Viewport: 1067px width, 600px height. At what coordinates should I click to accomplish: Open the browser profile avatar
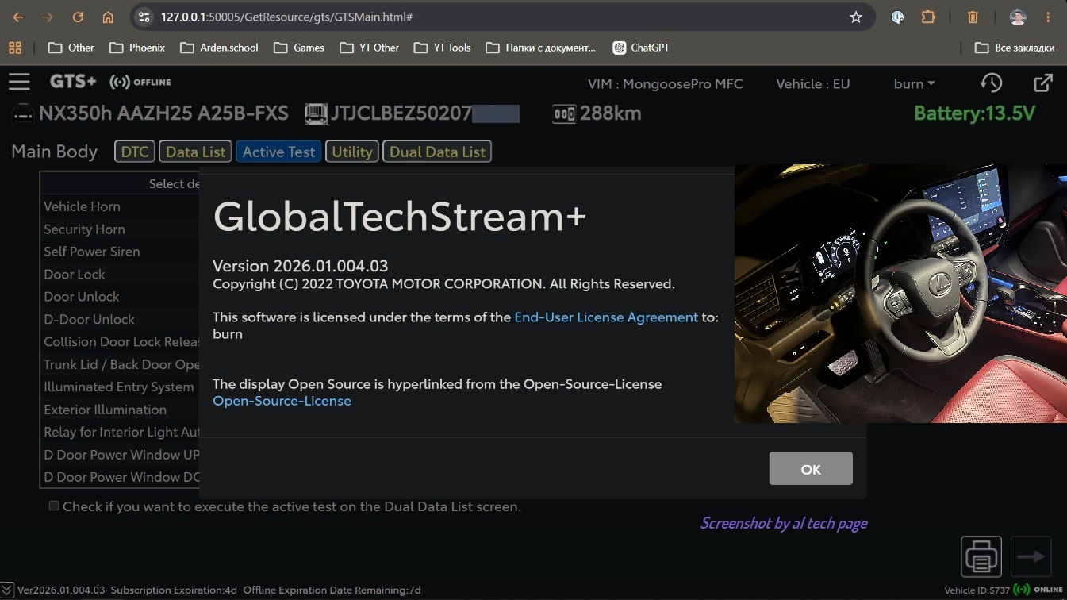pos(1018,17)
